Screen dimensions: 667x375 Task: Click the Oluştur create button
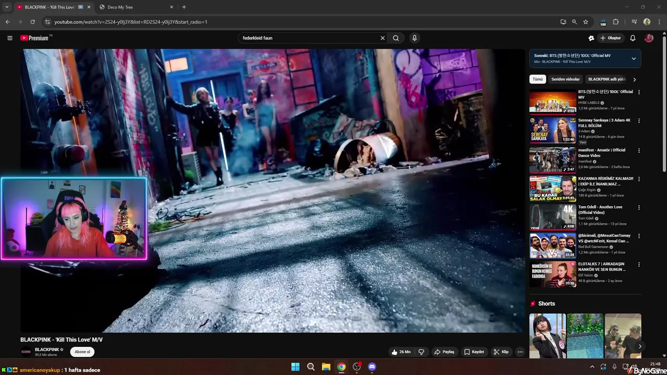pos(610,38)
